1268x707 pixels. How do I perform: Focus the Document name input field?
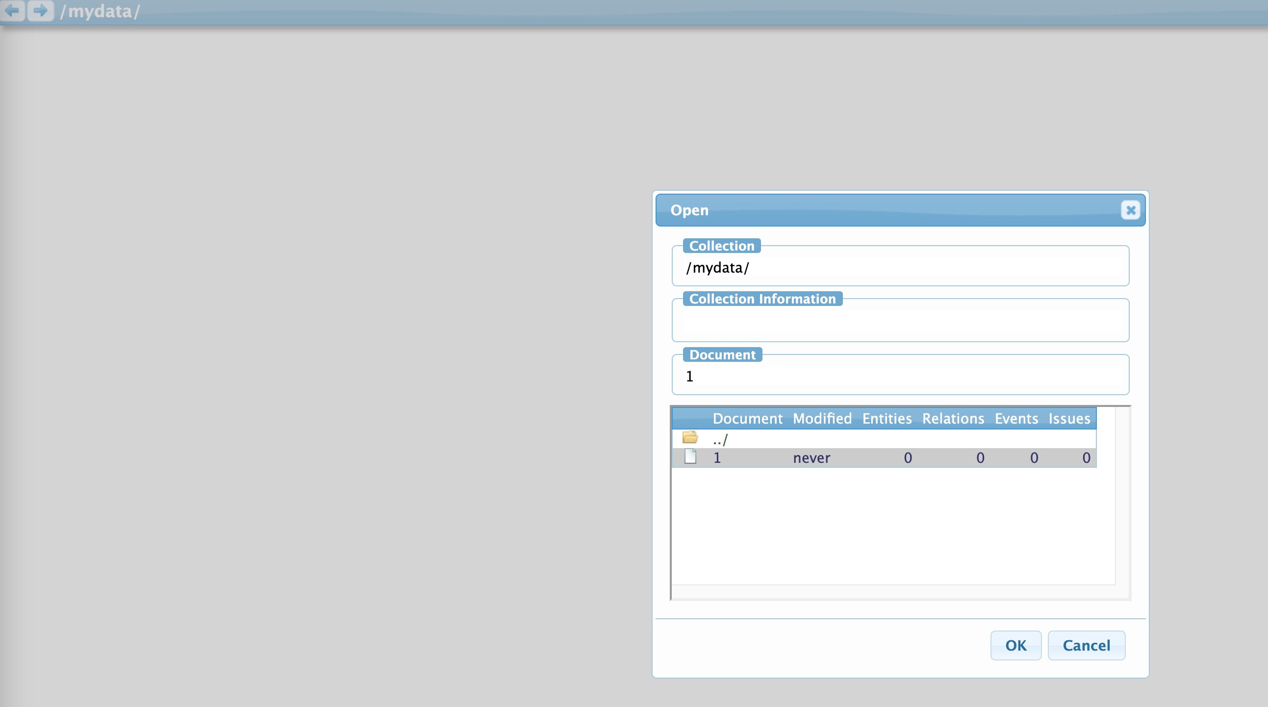pos(900,377)
